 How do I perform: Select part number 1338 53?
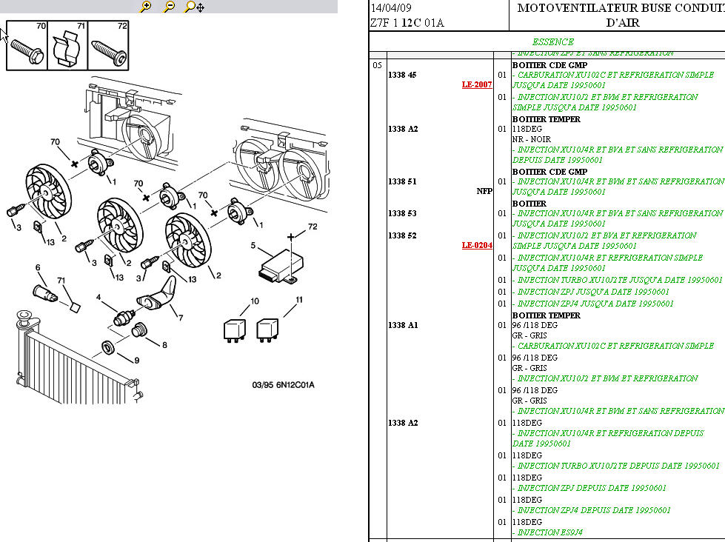pyautogui.click(x=402, y=213)
